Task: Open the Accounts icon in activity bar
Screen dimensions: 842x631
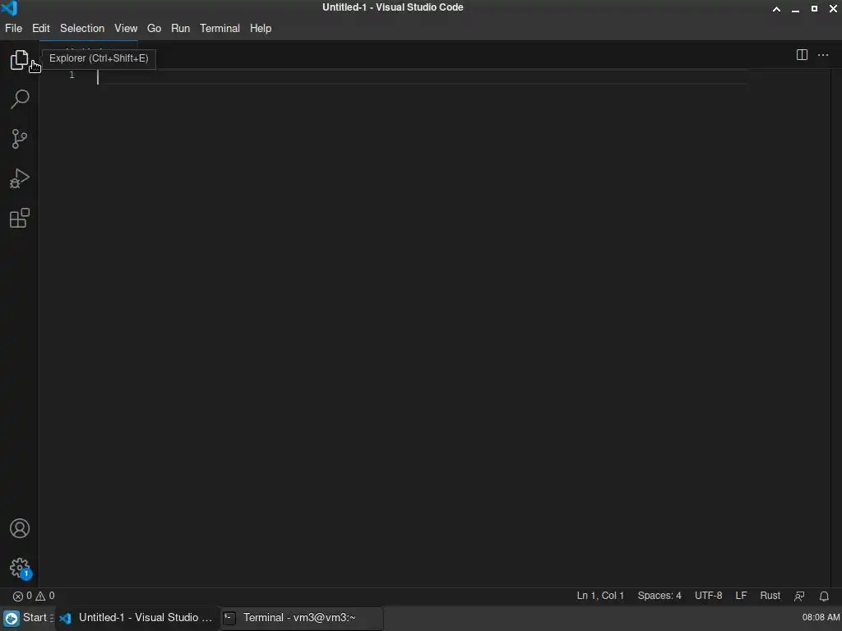Action: pyautogui.click(x=20, y=528)
